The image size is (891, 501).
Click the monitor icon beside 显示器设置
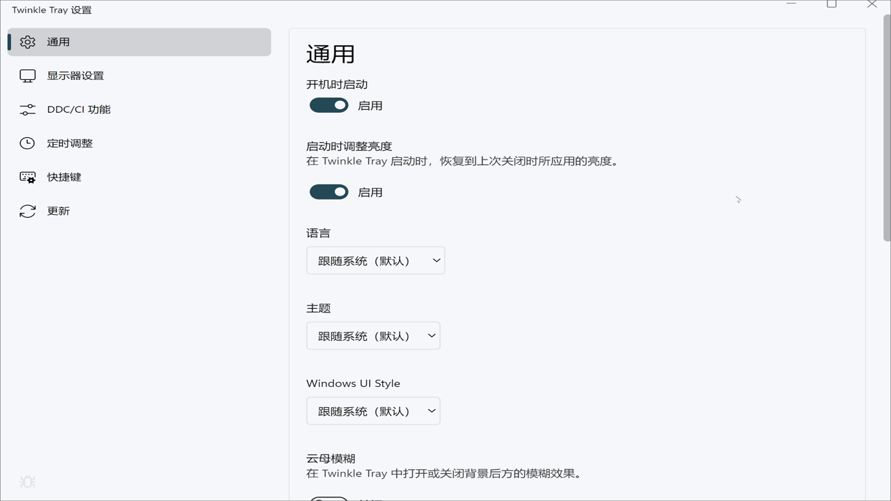point(27,76)
